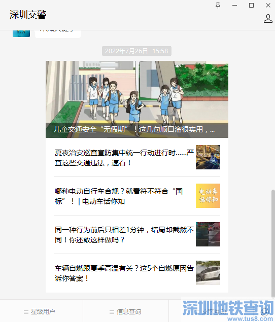The height and width of the screenshot is (322, 275).
Task: Open the 儿童交通安全 headline article image
Action: coord(137,99)
